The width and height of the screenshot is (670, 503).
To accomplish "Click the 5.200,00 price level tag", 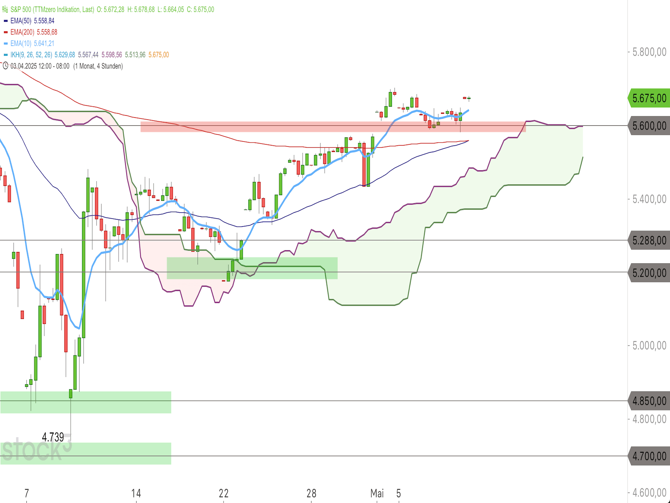I will [x=649, y=272].
